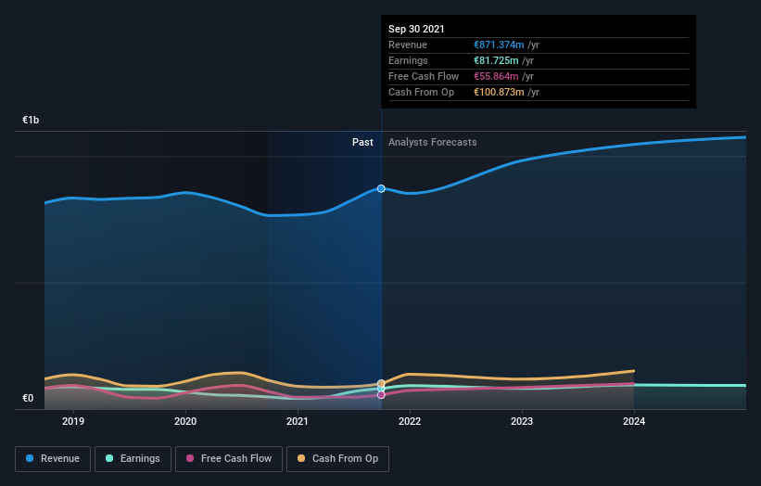Image resolution: width=761 pixels, height=486 pixels.
Task: Toggle the Earnings legend button
Action: click(133, 459)
